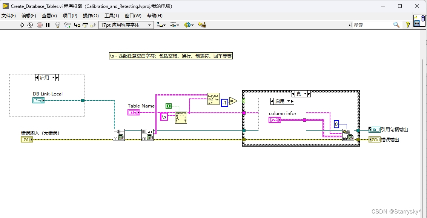Click the Run arrow to execute the VI
Screen dimensions: 427x218
click(22, 25)
